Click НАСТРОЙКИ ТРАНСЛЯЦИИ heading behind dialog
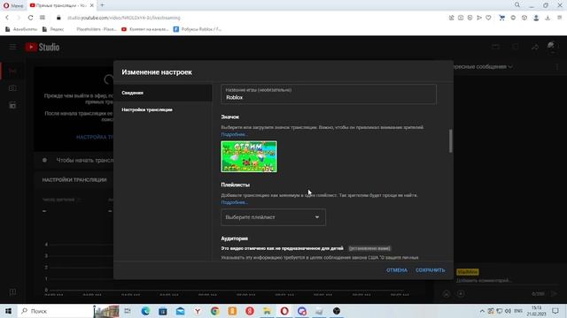Screen dimensions: 567x318 (x=74, y=180)
